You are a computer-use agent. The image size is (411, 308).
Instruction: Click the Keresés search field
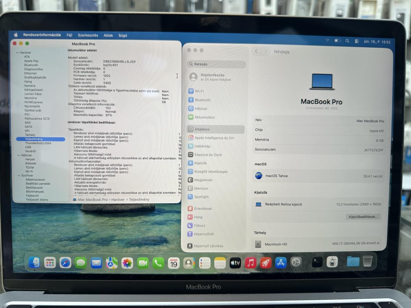pyautogui.click(x=216, y=64)
